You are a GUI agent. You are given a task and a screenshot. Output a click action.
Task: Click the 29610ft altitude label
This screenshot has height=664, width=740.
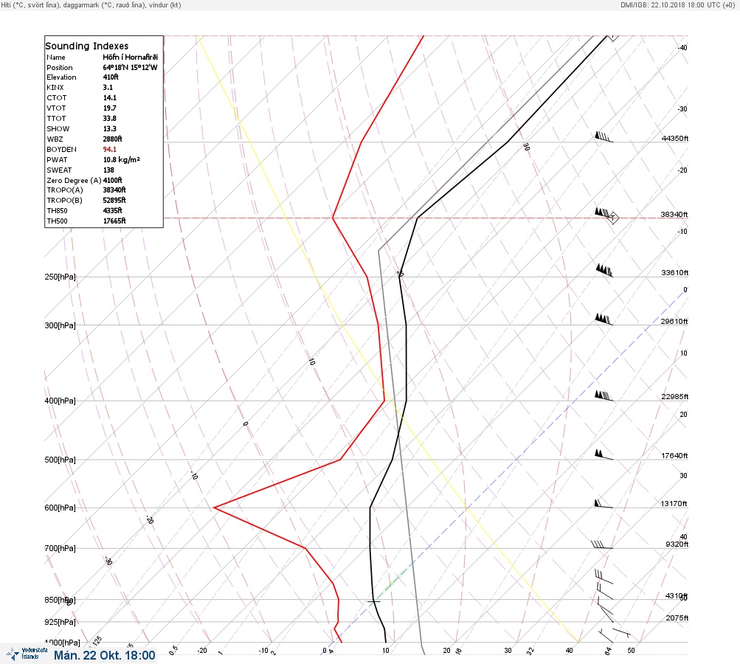[x=674, y=322]
